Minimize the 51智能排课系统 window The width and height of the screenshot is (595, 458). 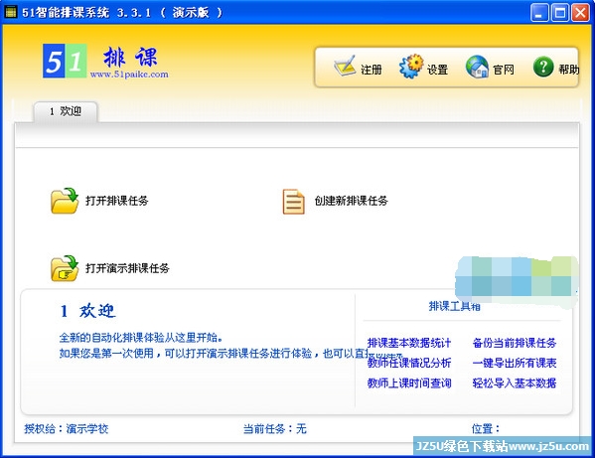(x=539, y=13)
